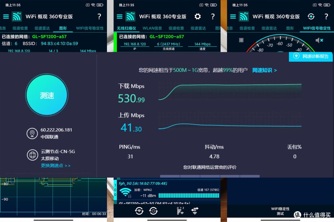Select 无线扫描仪 tab in middle screen

tap(126, 28)
